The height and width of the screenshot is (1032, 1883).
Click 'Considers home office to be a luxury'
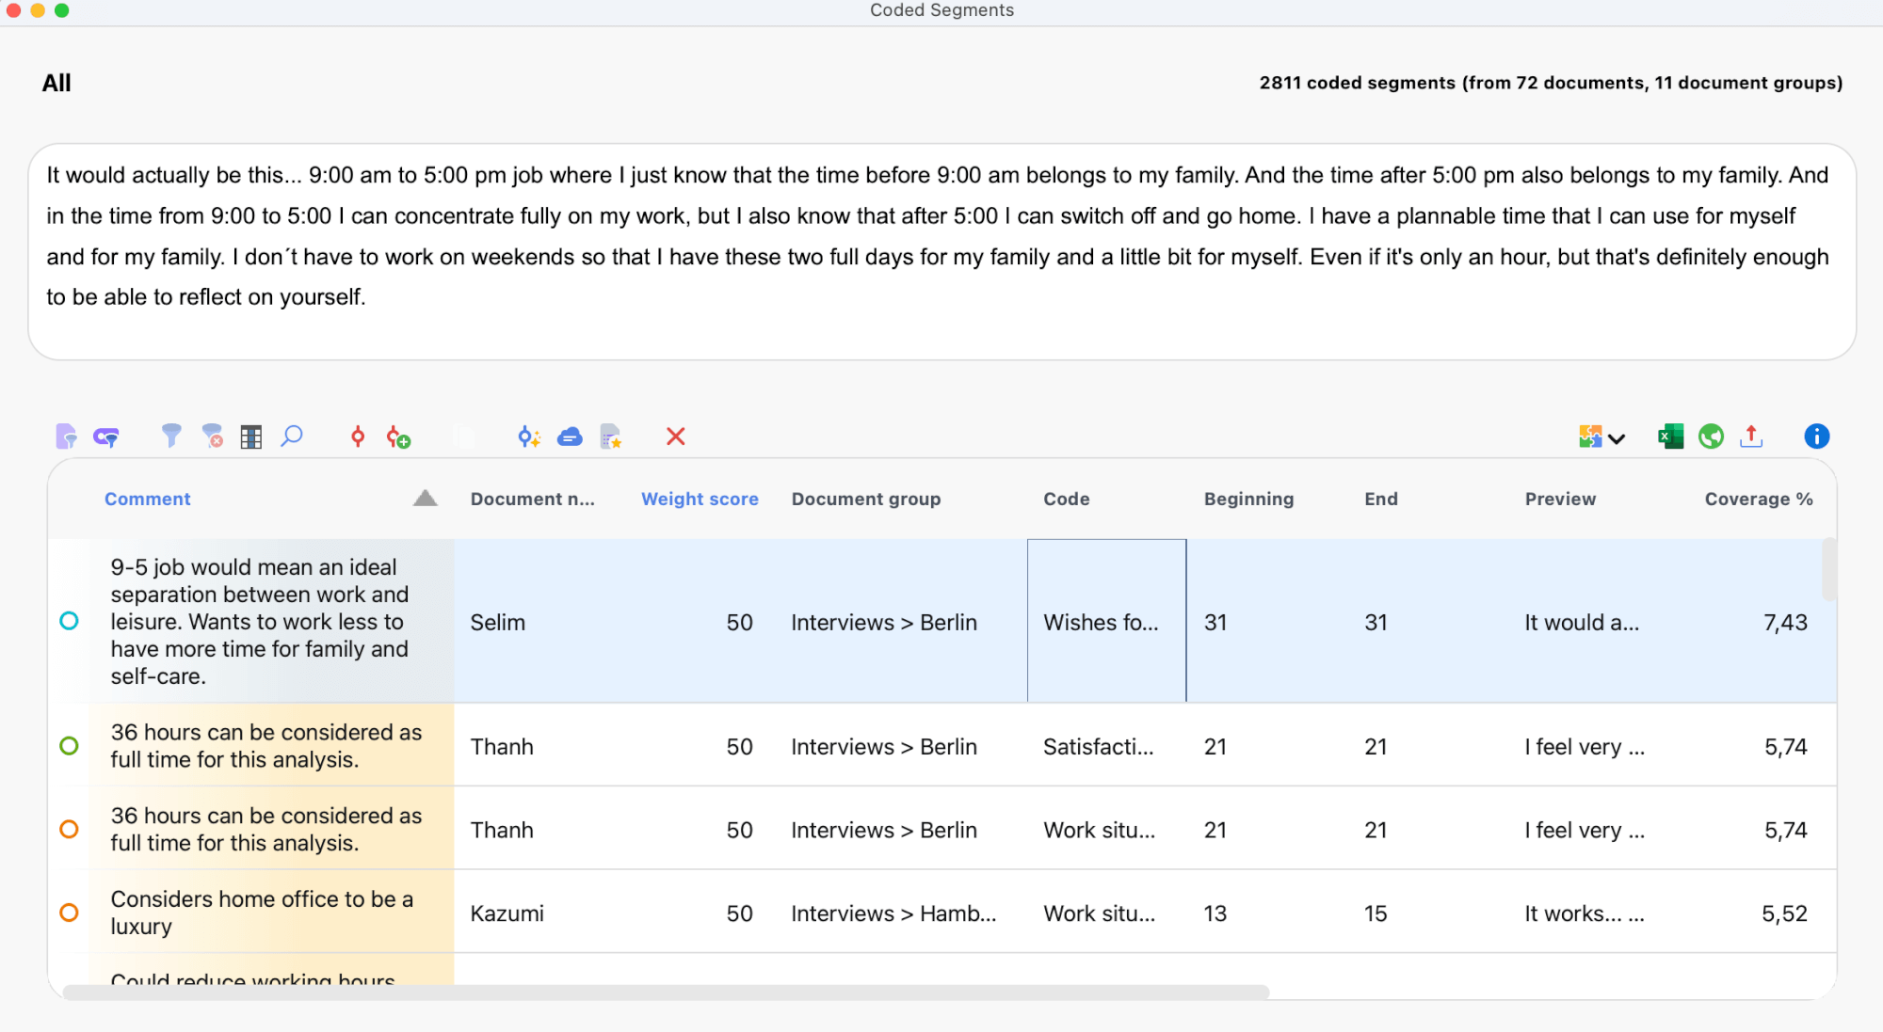(262, 912)
